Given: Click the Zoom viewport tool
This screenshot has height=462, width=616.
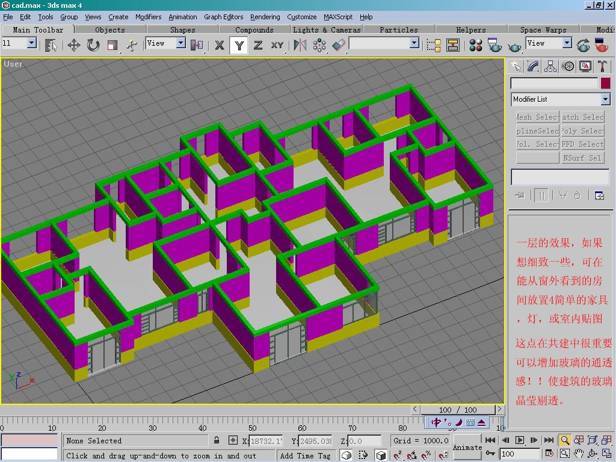Looking at the screenshot, I should (564, 440).
